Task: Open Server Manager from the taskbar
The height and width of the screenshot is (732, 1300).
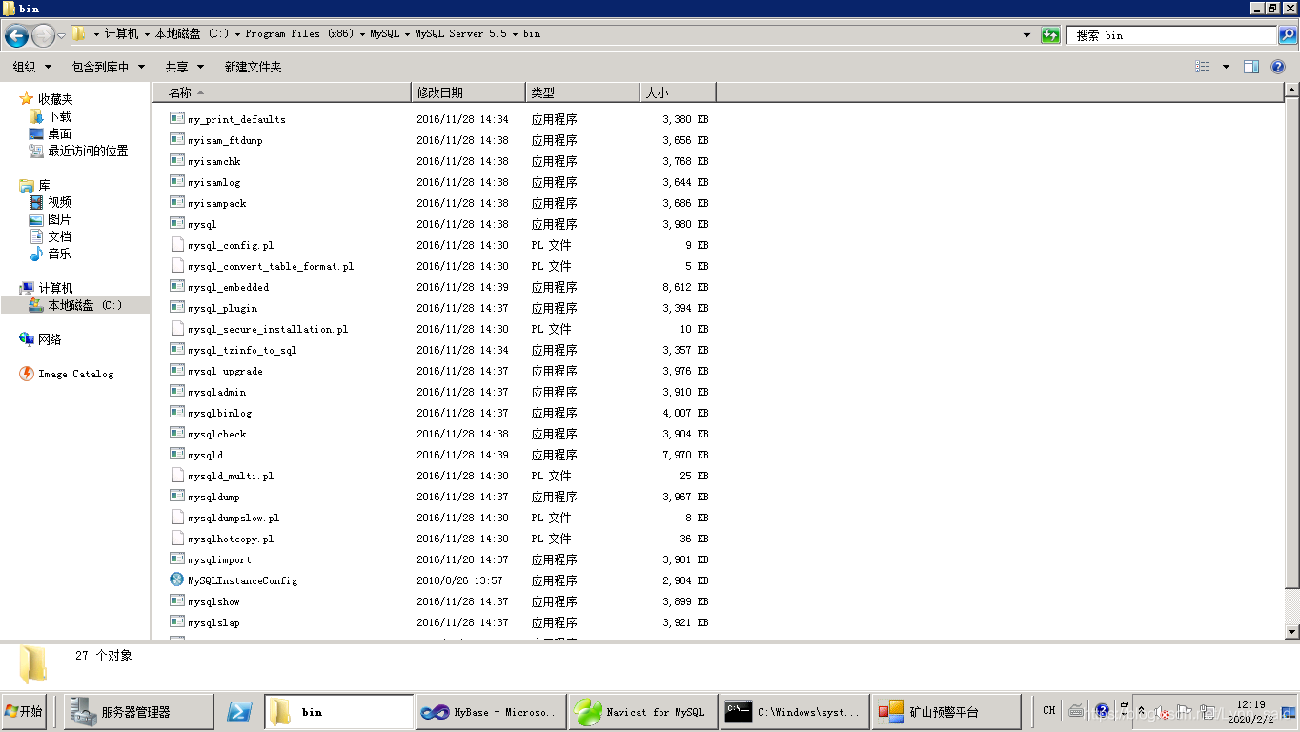Action: (139, 712)
